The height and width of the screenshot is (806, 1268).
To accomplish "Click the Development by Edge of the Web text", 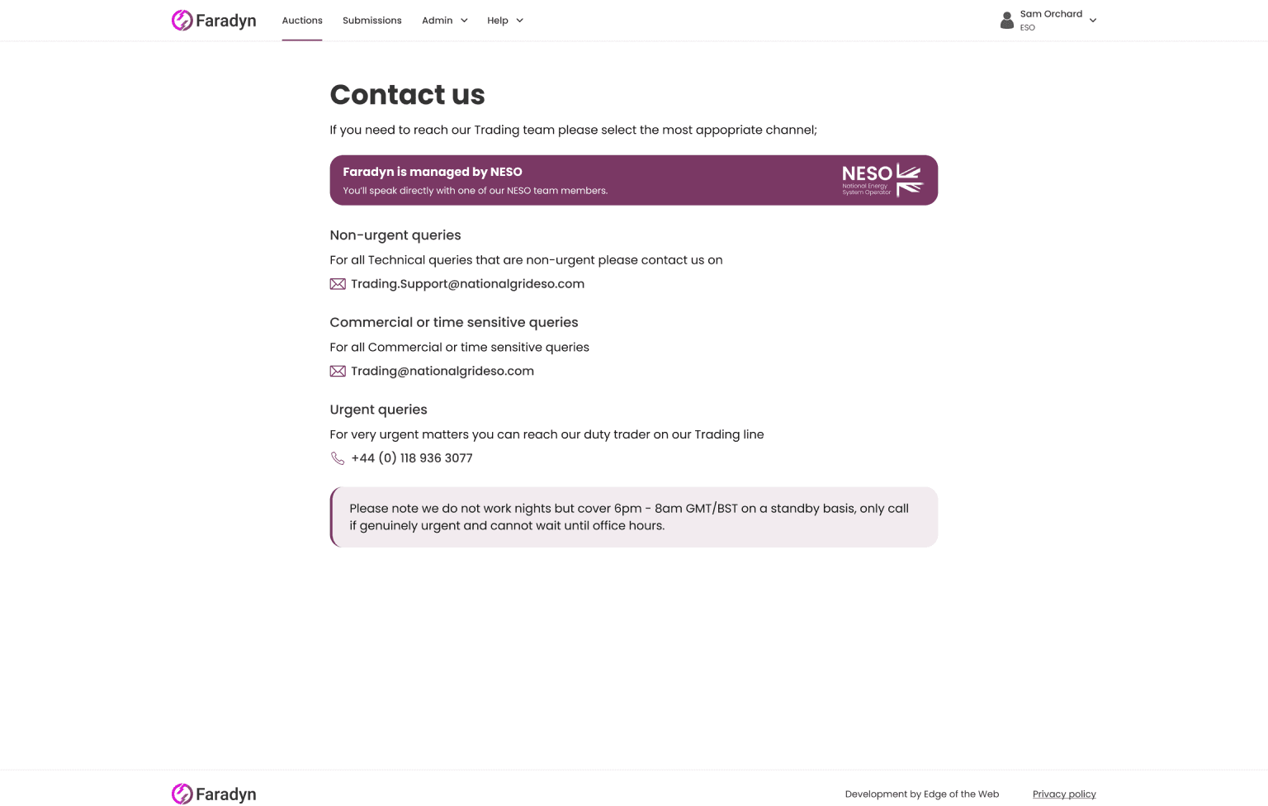I will 921,794.
